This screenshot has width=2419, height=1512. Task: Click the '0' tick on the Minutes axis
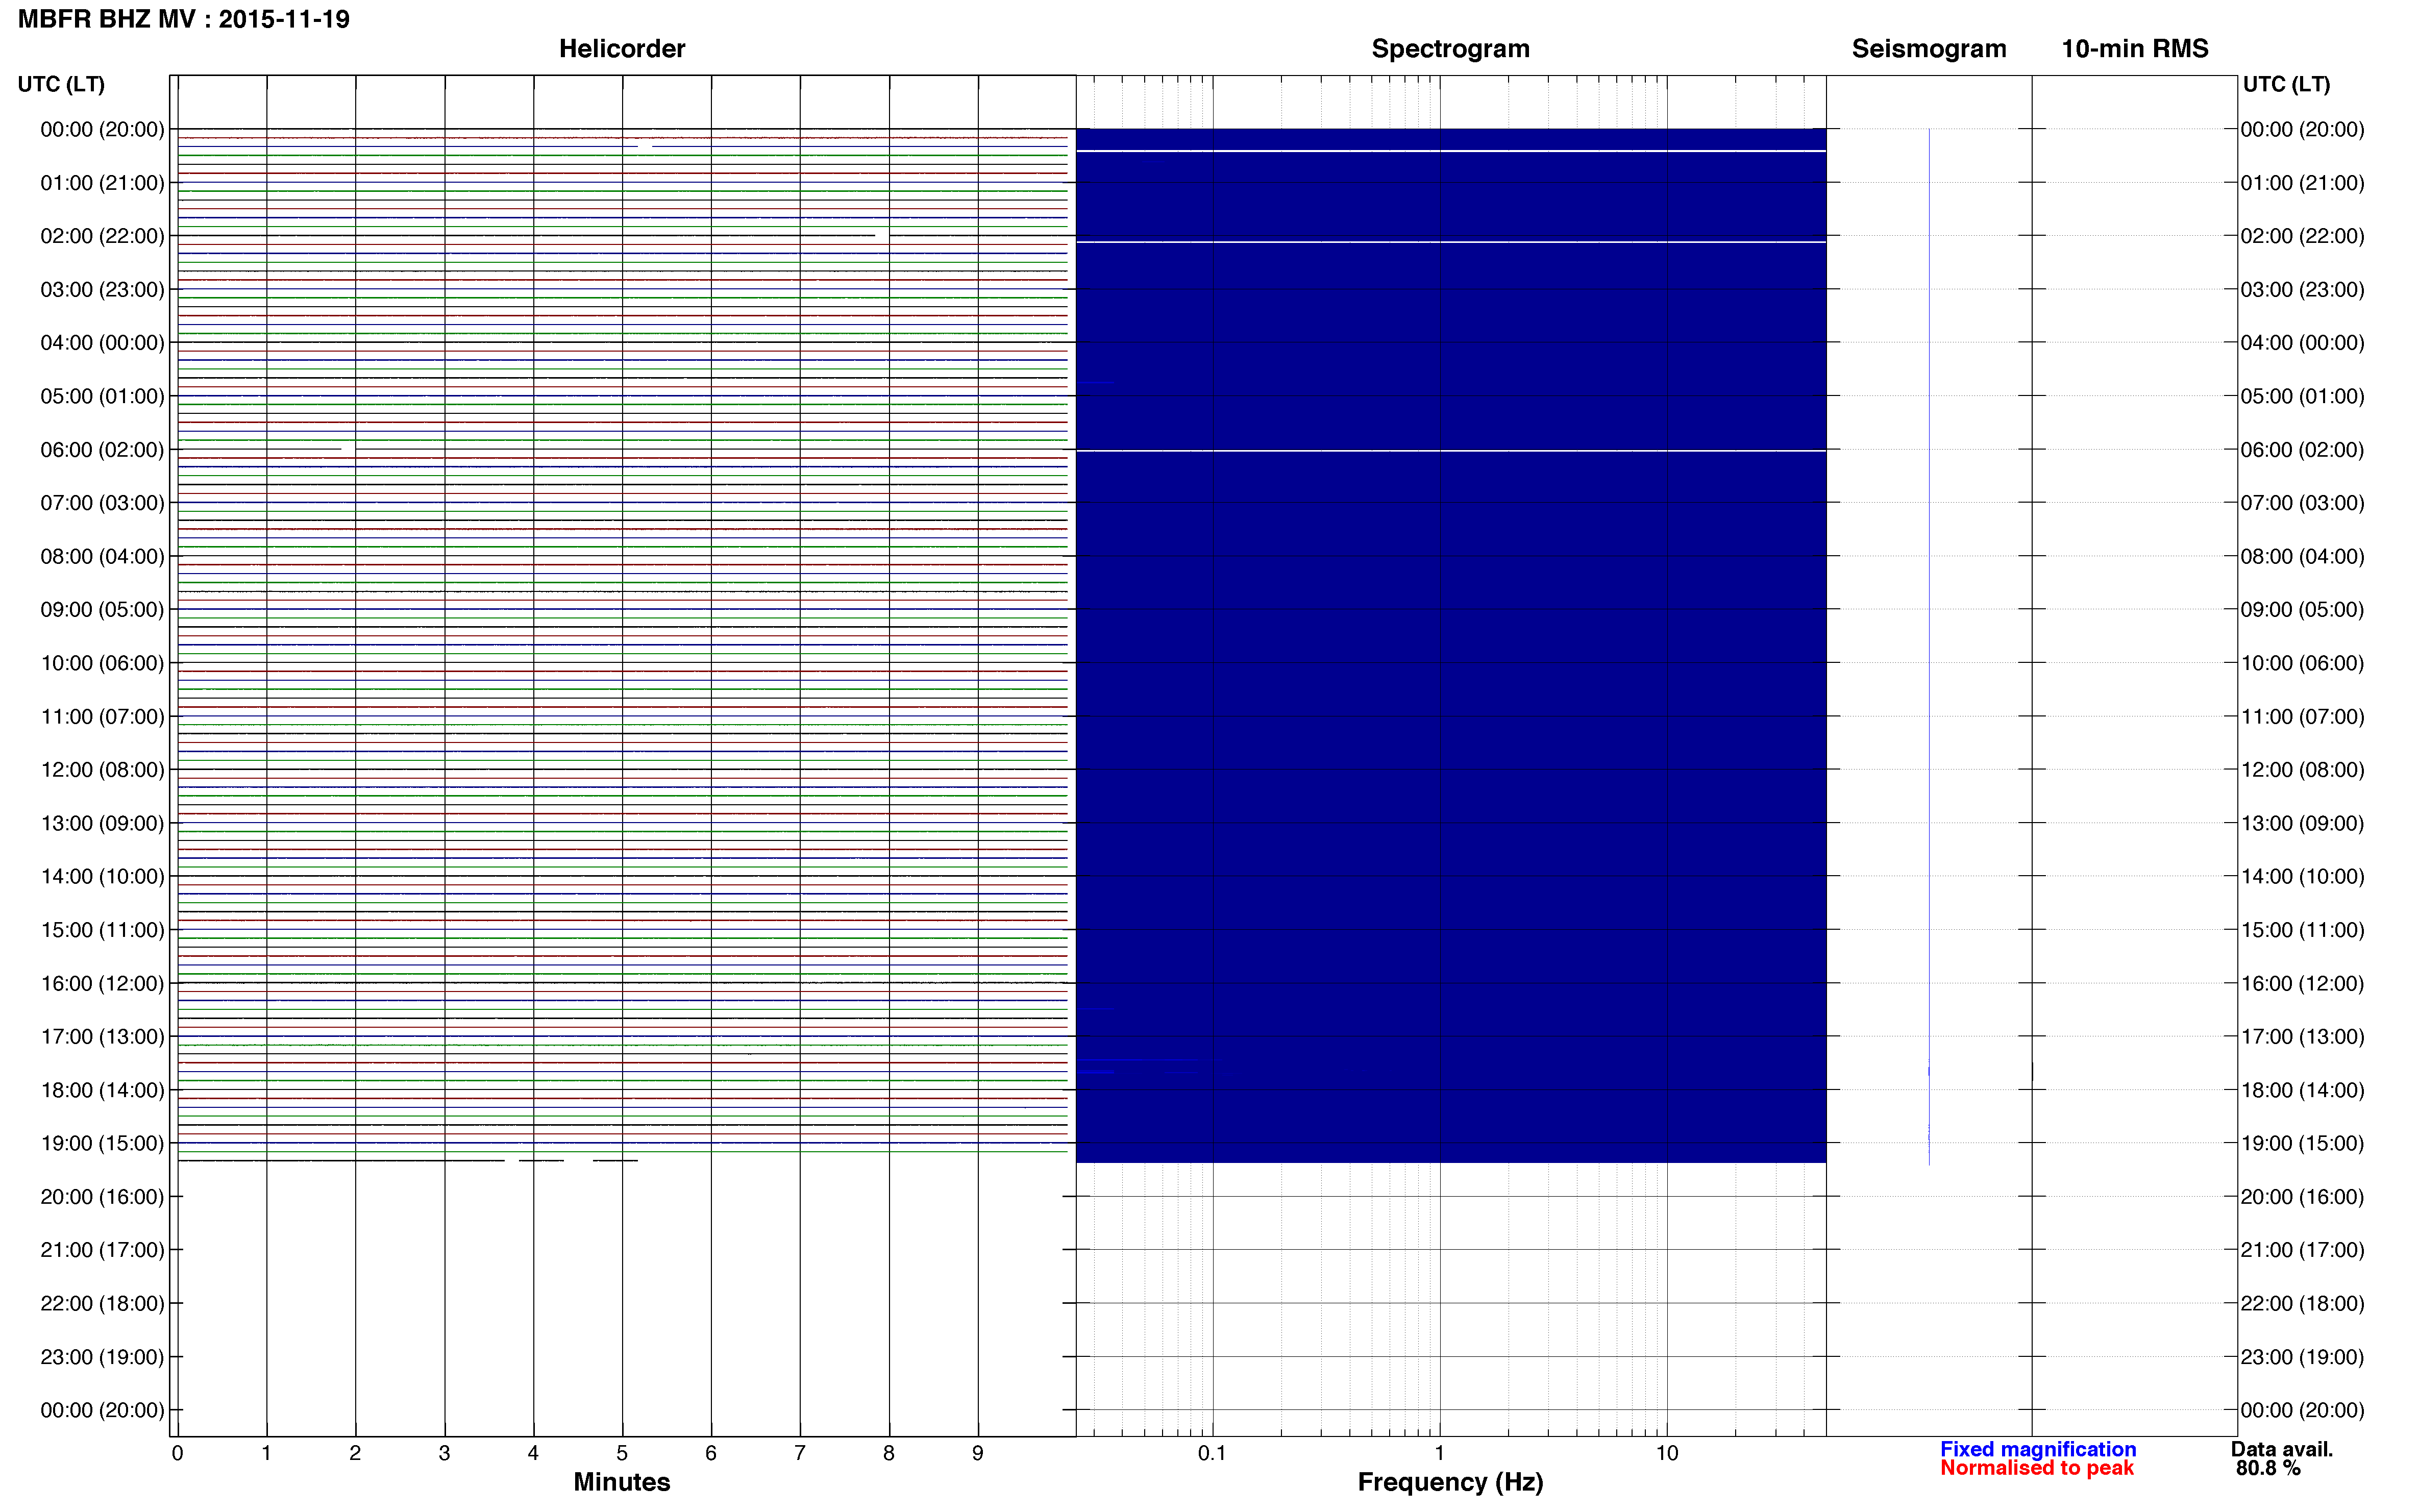[177, 1454]
